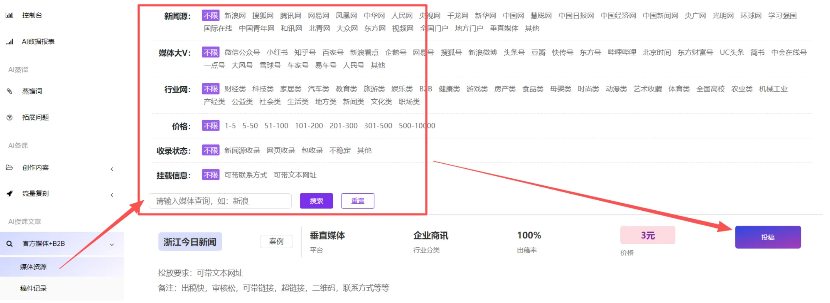The width and height of the screenshot is (830, 303).
Task: Click the 创作内容 folder icon
Action: (9, 168)
